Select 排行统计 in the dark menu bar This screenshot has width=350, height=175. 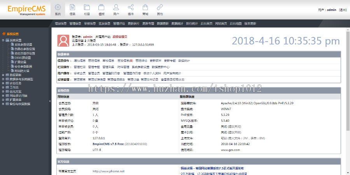click(192, 23)
